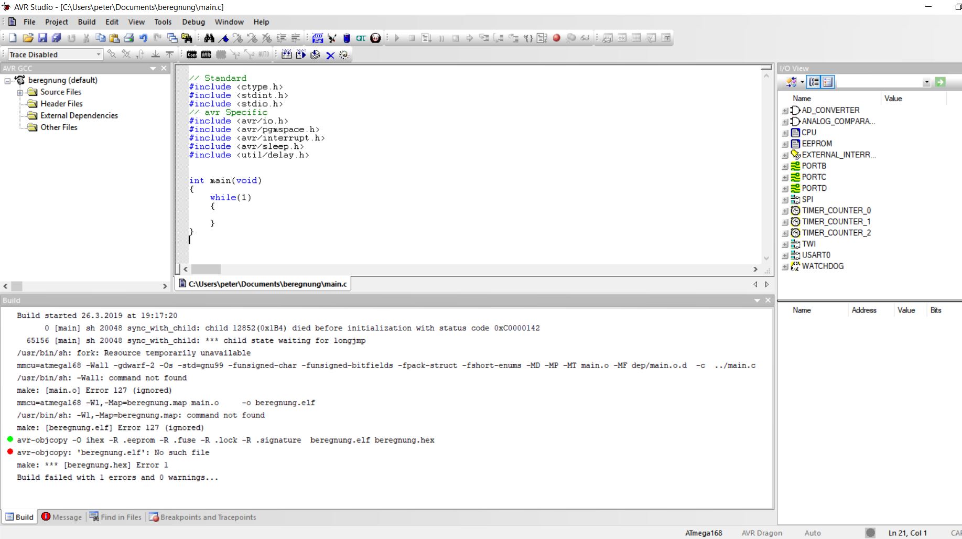Collapse the beregnung (default) project node
This screenshot has height=539, width=962.
7,81
